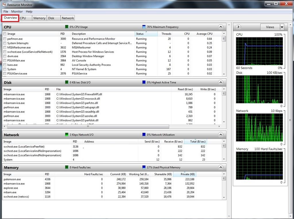Switch to the Disk tab

53,18
